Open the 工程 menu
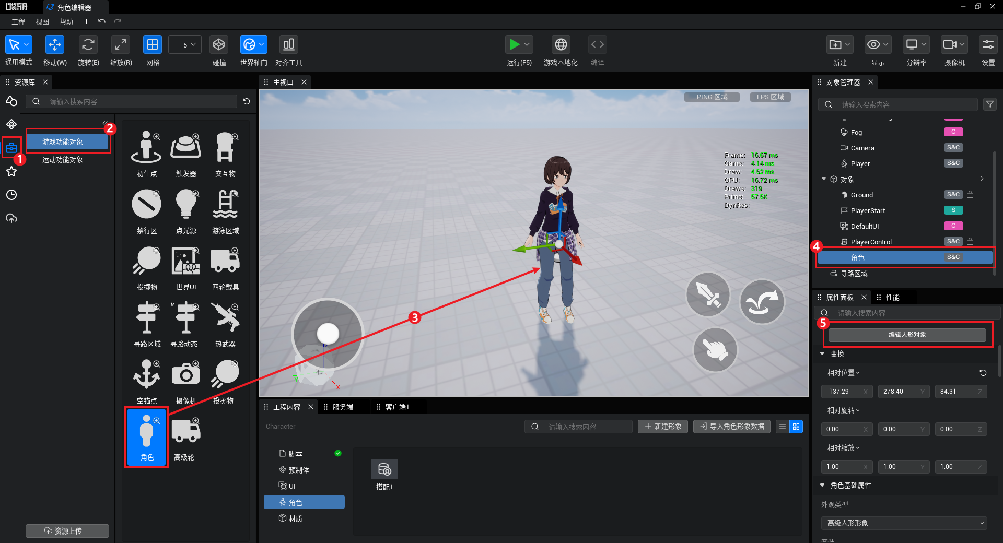Viewport: 1003px width, 543px height. (18, 22)
